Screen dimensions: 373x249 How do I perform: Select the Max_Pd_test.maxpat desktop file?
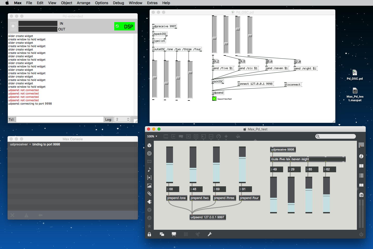click(355, 95)
